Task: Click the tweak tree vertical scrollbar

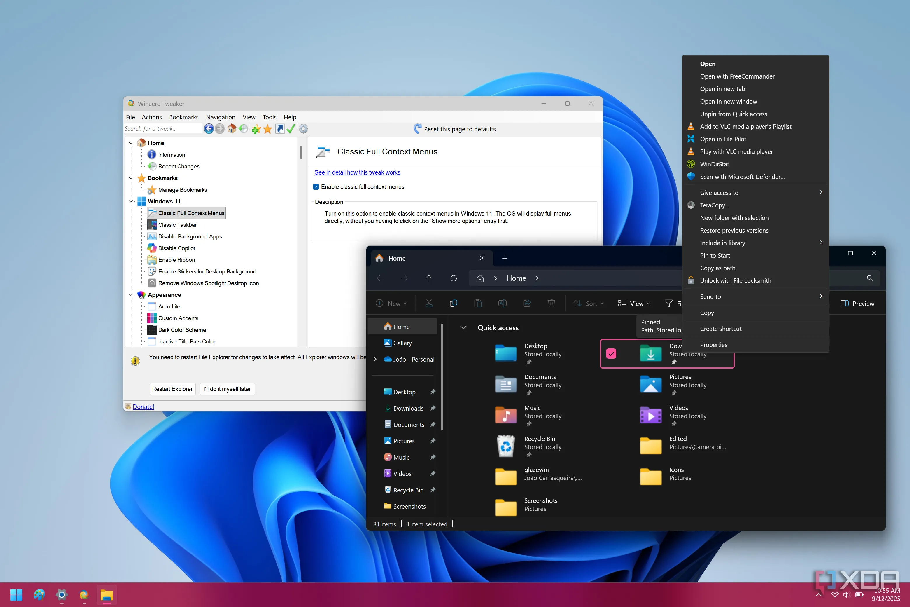Action: (301, 153)
